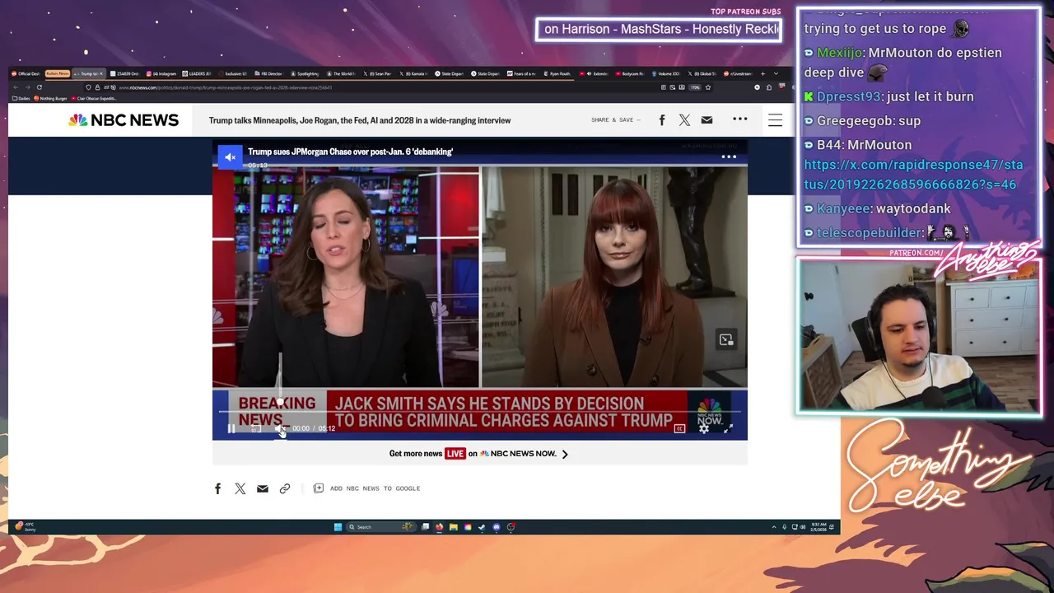Switch to the Ryan Routh browser tab

coord(557,73)
